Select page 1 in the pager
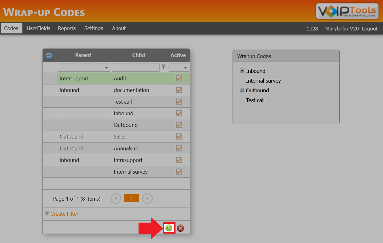The image size is (383, 243). [x=131, y=198]
